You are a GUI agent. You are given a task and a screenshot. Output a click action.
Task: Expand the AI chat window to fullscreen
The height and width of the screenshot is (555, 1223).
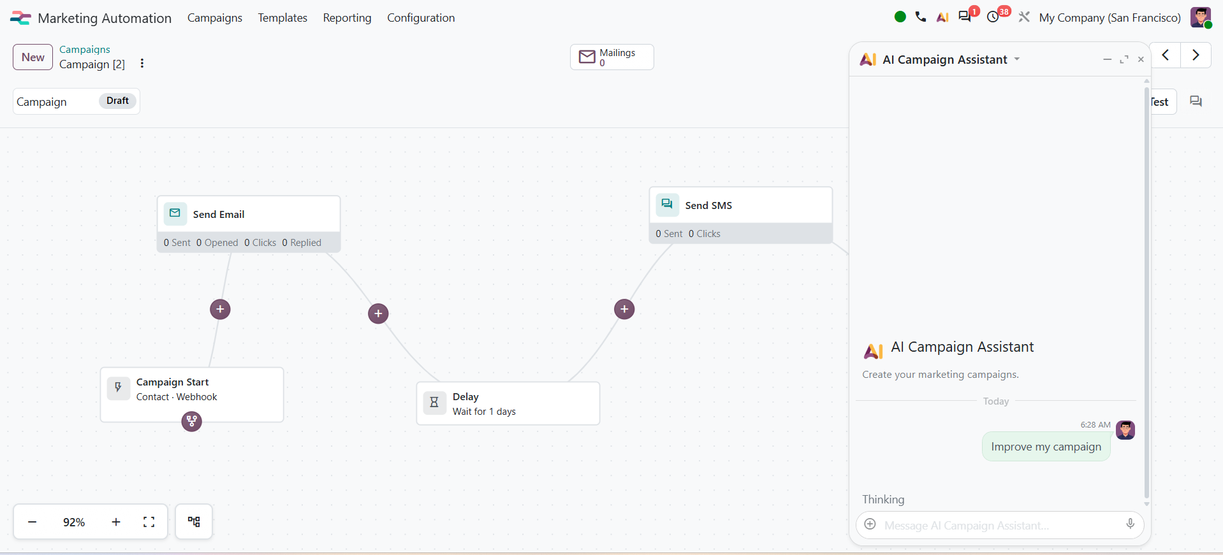1124,59
